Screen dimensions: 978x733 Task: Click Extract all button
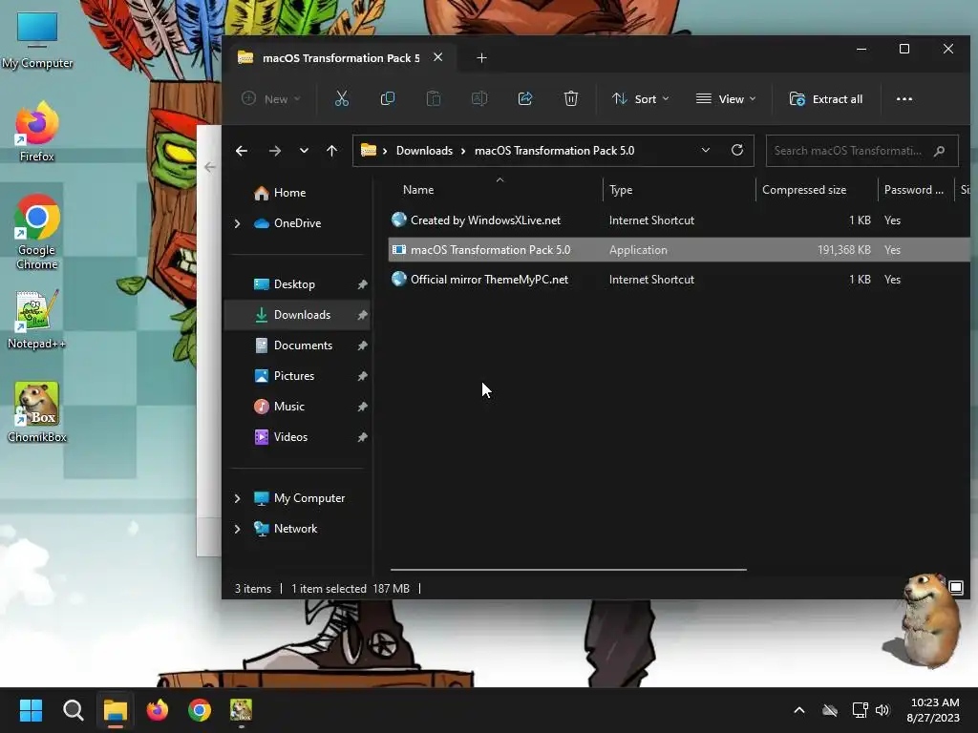[x=826, y=98]
